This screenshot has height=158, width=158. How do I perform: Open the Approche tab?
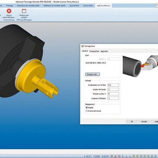coord(104,51)
